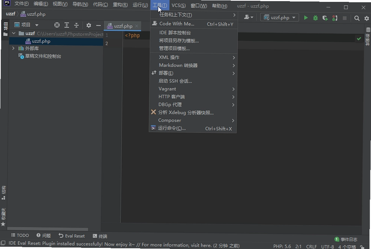This screenshot has width=371, height=249.
Task: Open the Event Log notification
Action: [x=346, y=239]
